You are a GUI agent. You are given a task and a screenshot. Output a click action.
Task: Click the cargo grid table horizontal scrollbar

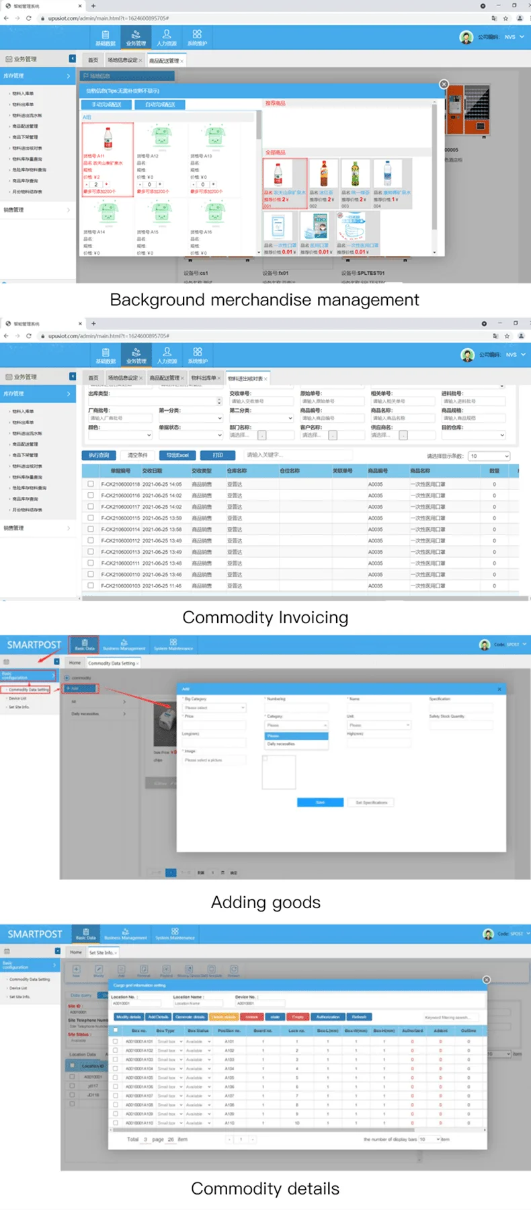point(296,1130)
